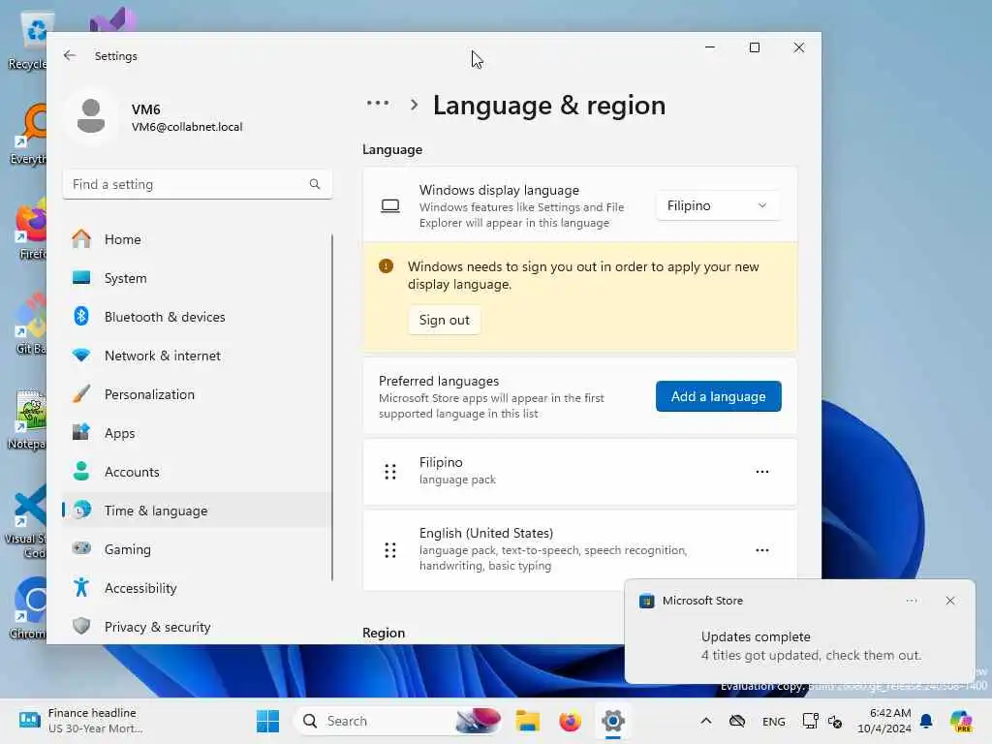Click the Sign out button
This screenshot has height=744, width=992.
coord(444,320)
